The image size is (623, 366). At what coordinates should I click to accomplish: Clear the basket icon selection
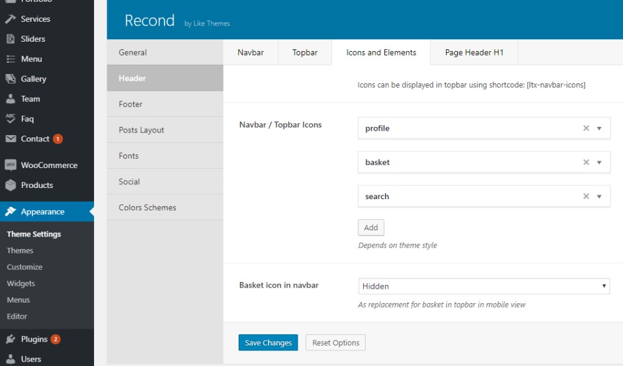point(586,162)
